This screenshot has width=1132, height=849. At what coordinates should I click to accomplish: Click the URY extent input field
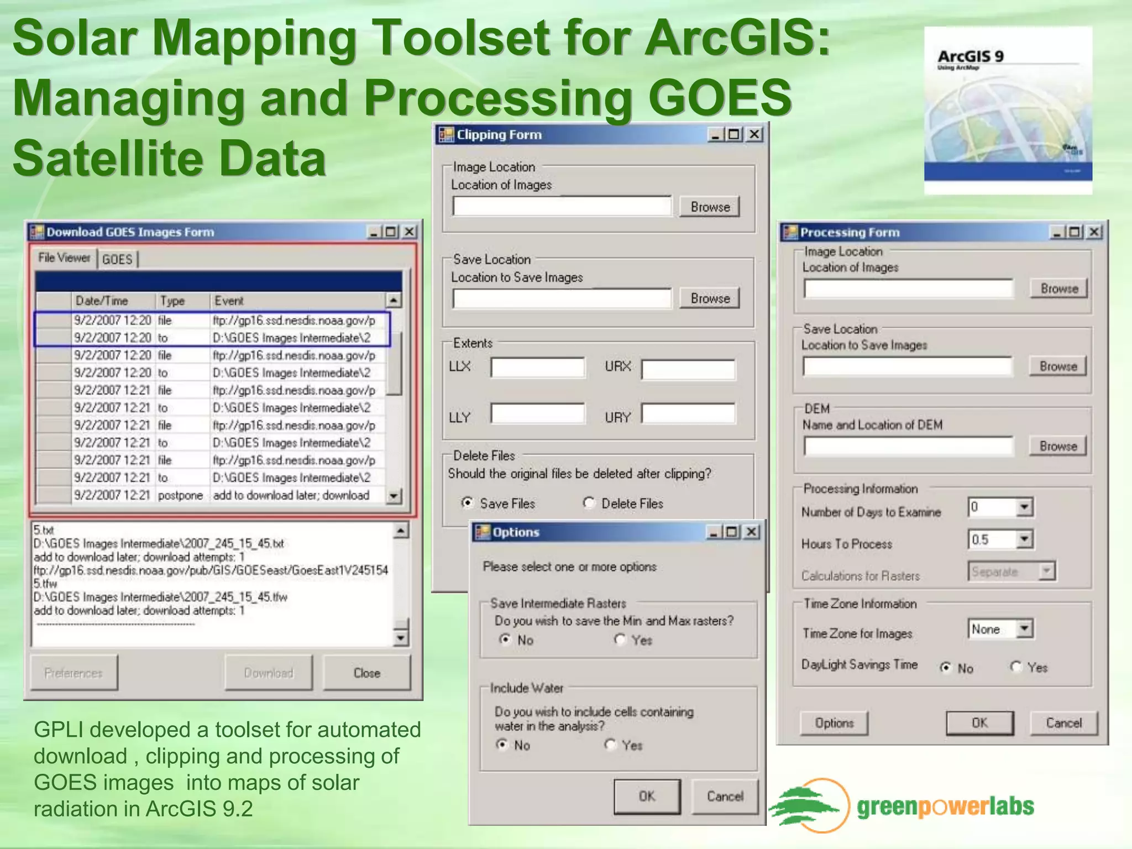(689, 413)
